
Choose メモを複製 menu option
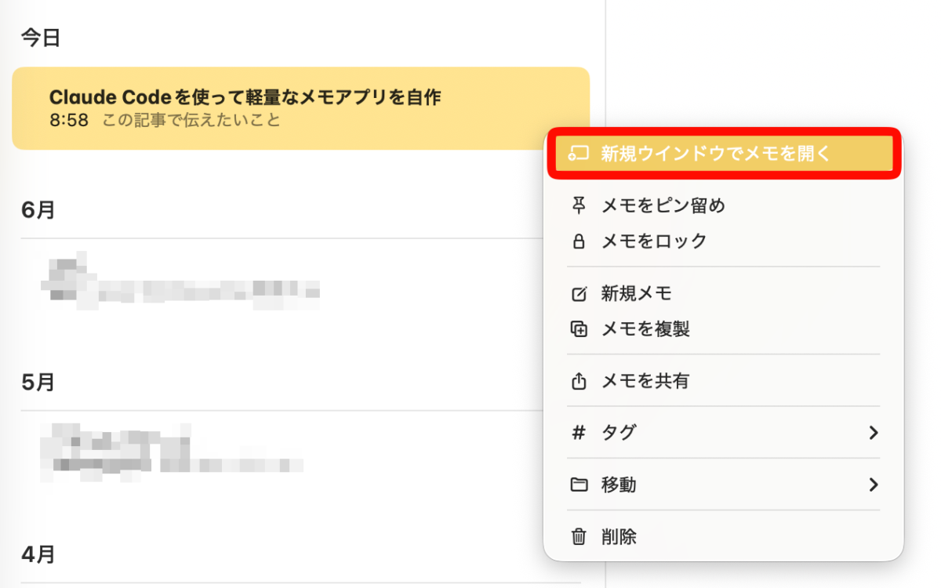click(x=723, y=328)
